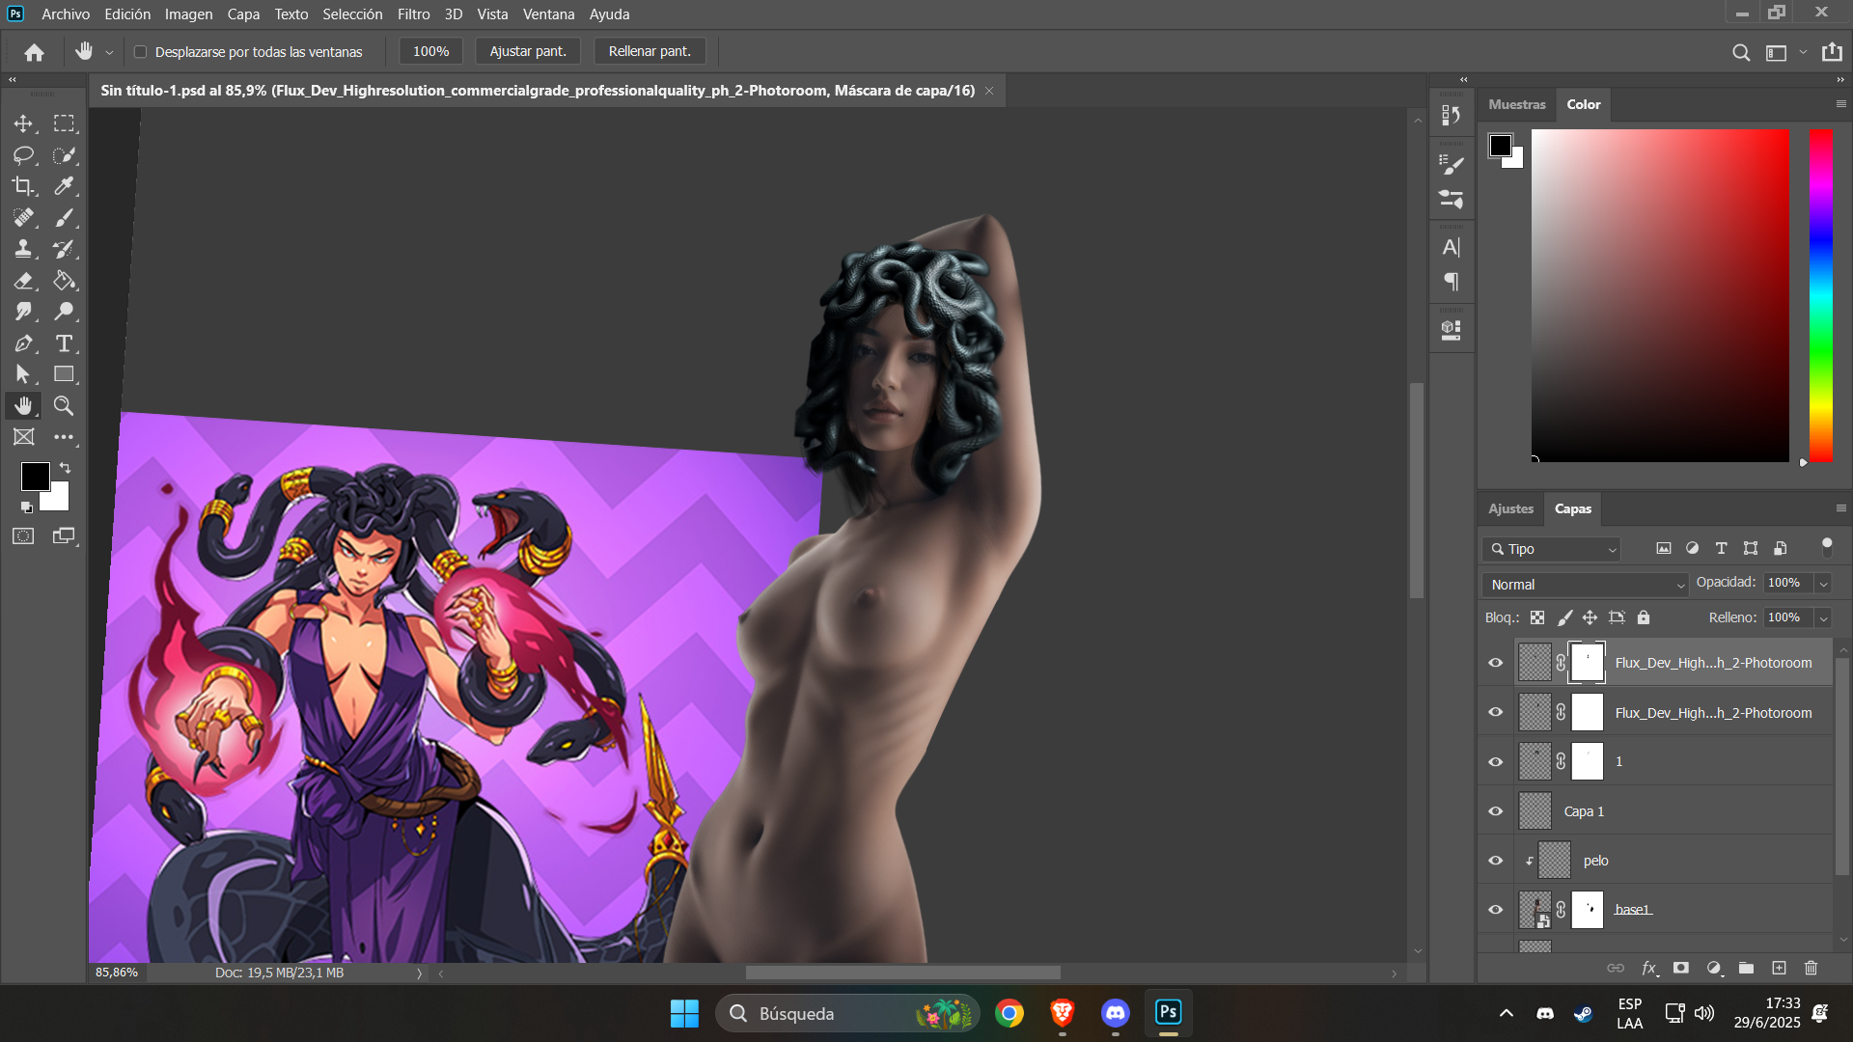
Task: Open the Capas panel options menu
Action: coord(1840,508)
